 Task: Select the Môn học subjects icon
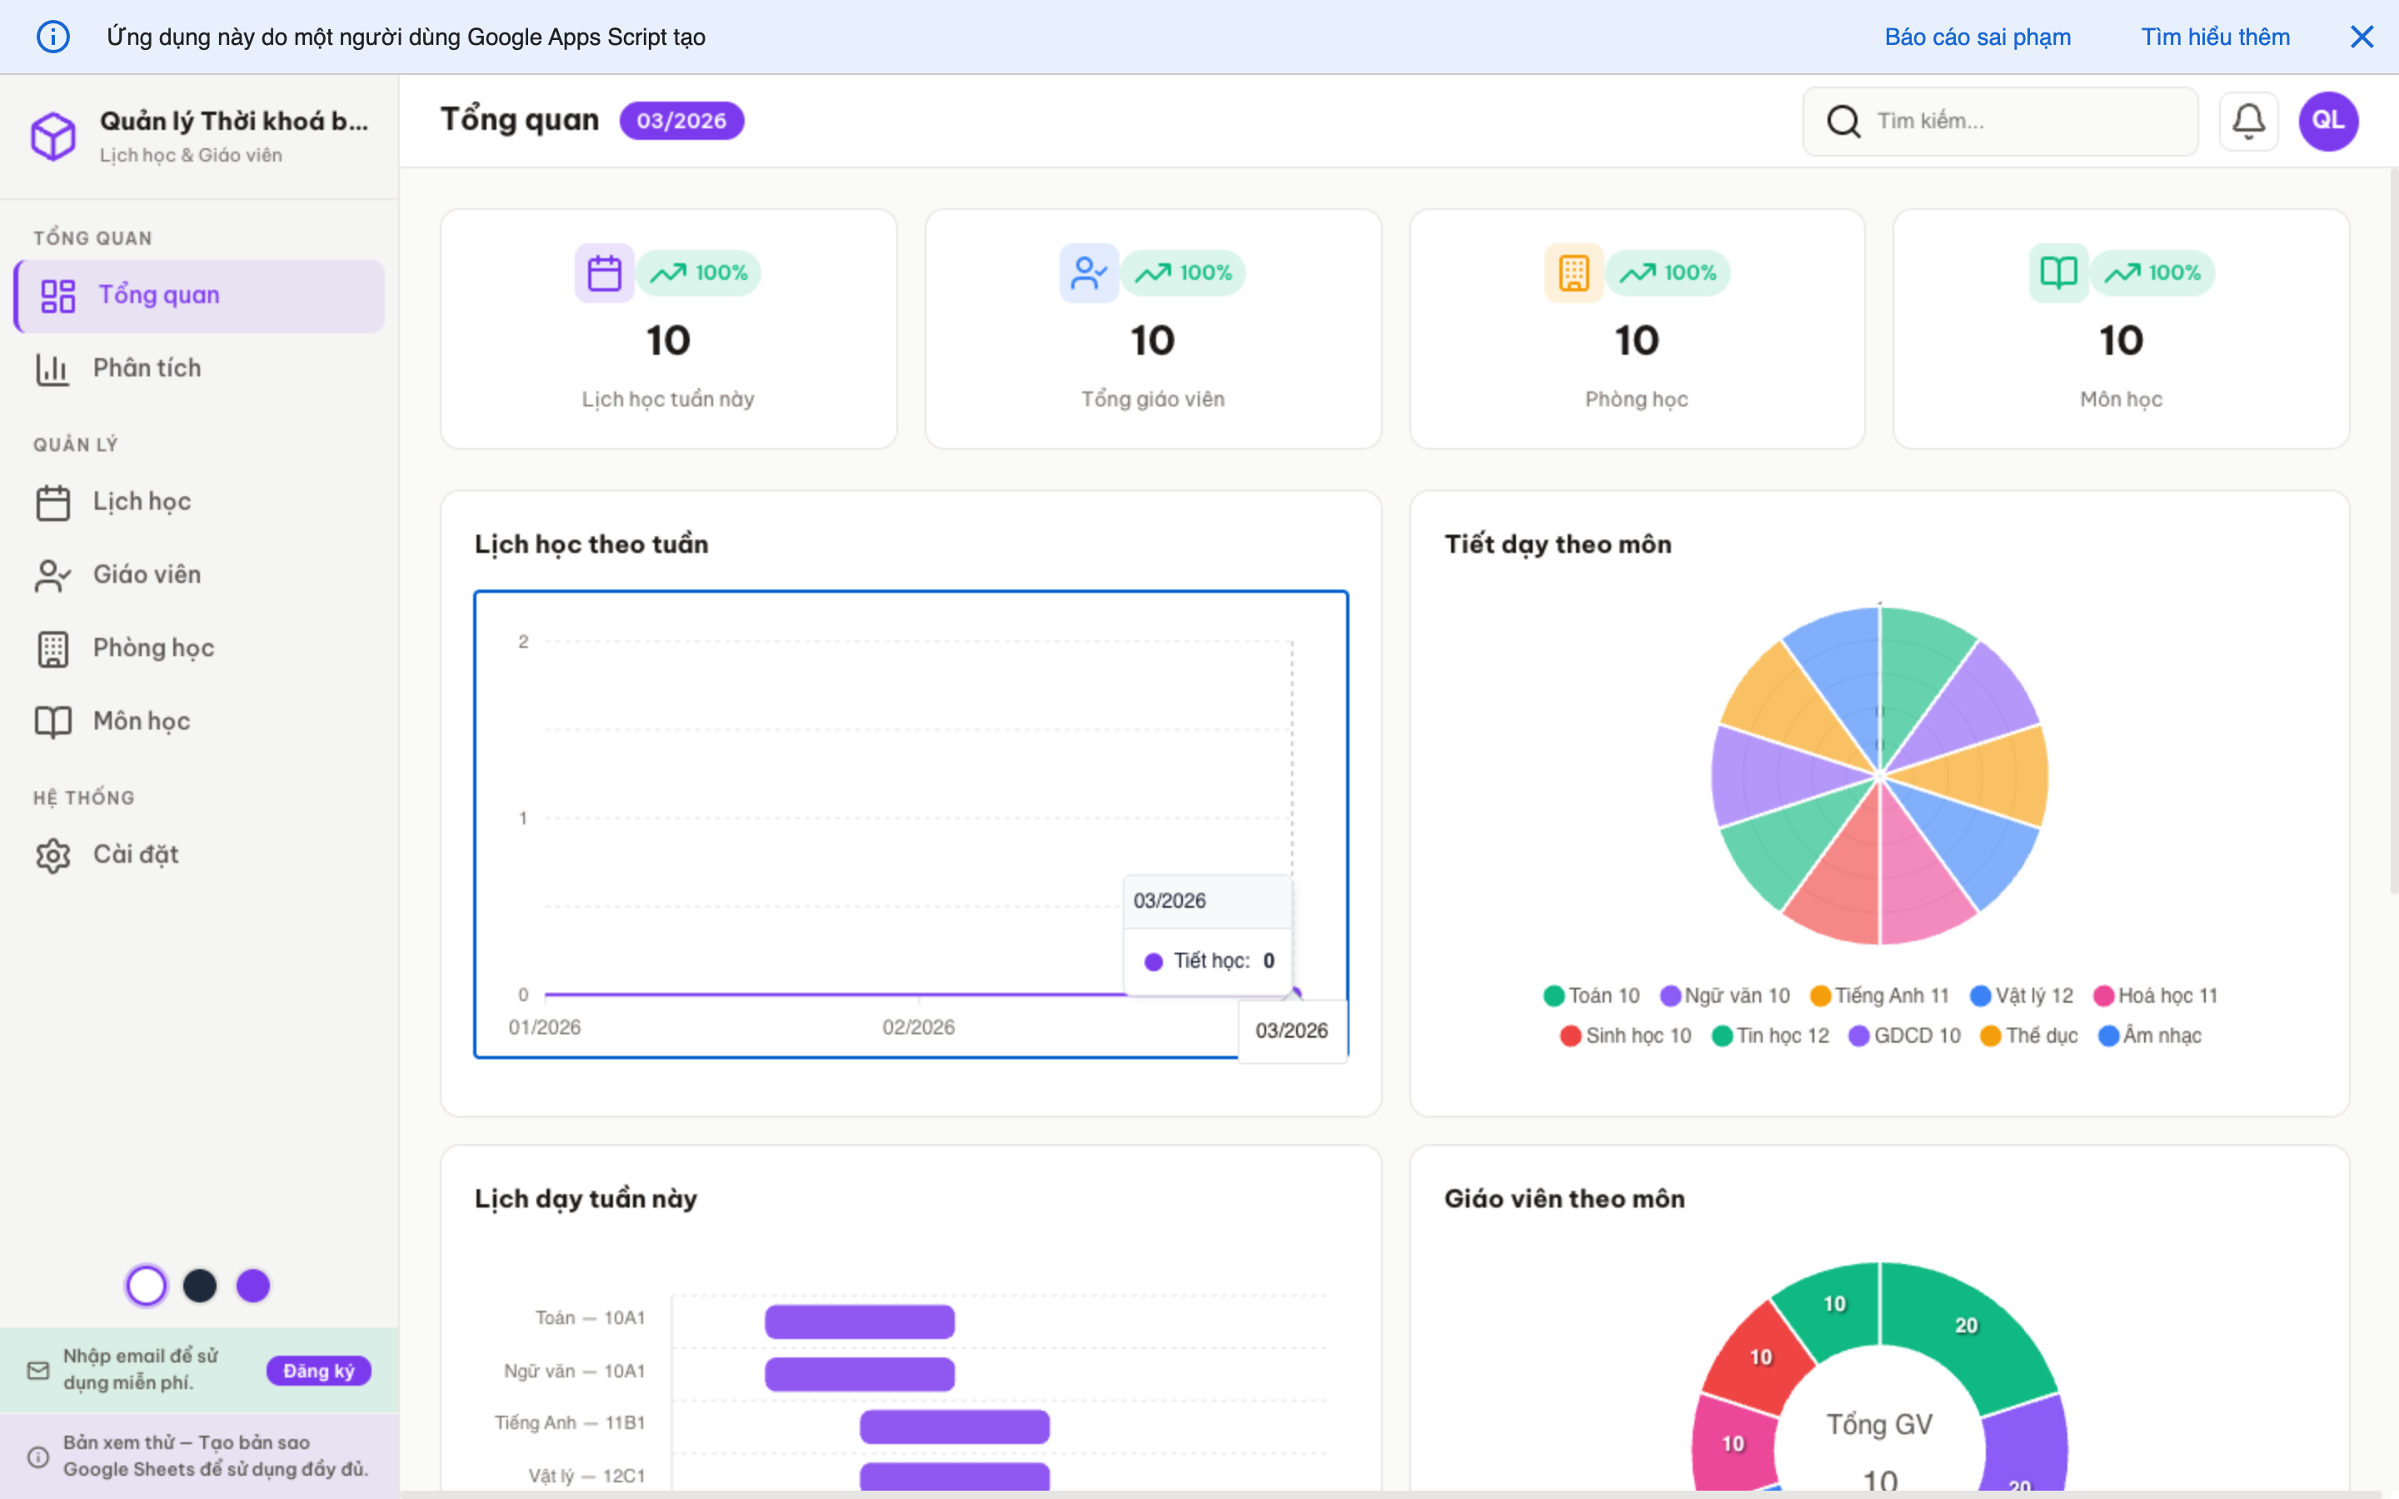pyautogui.click(x=52, y=720)
